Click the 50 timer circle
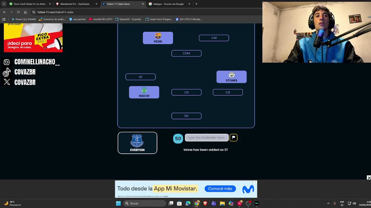Viewport: 371px width, 208px height. coord(178,139)
